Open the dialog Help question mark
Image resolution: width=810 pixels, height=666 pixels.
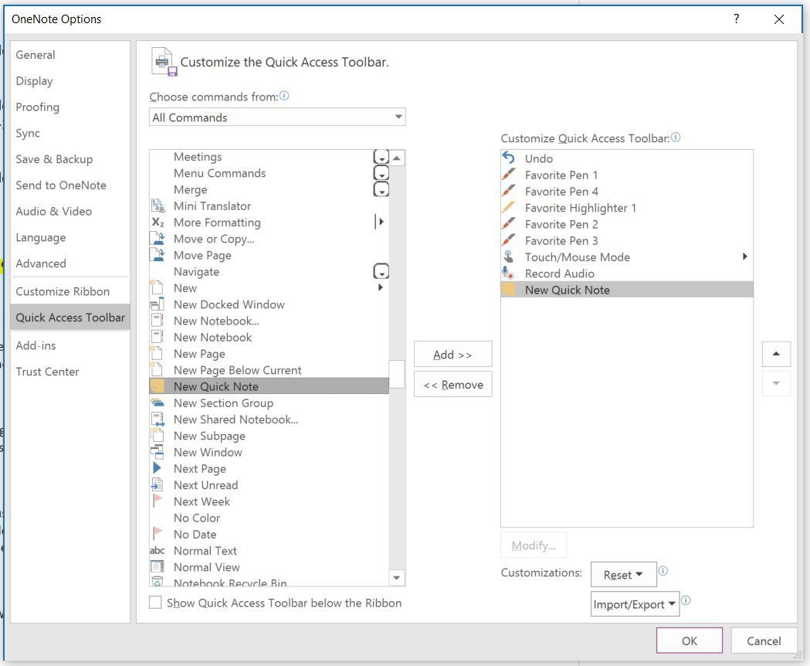tap(736, 19)
